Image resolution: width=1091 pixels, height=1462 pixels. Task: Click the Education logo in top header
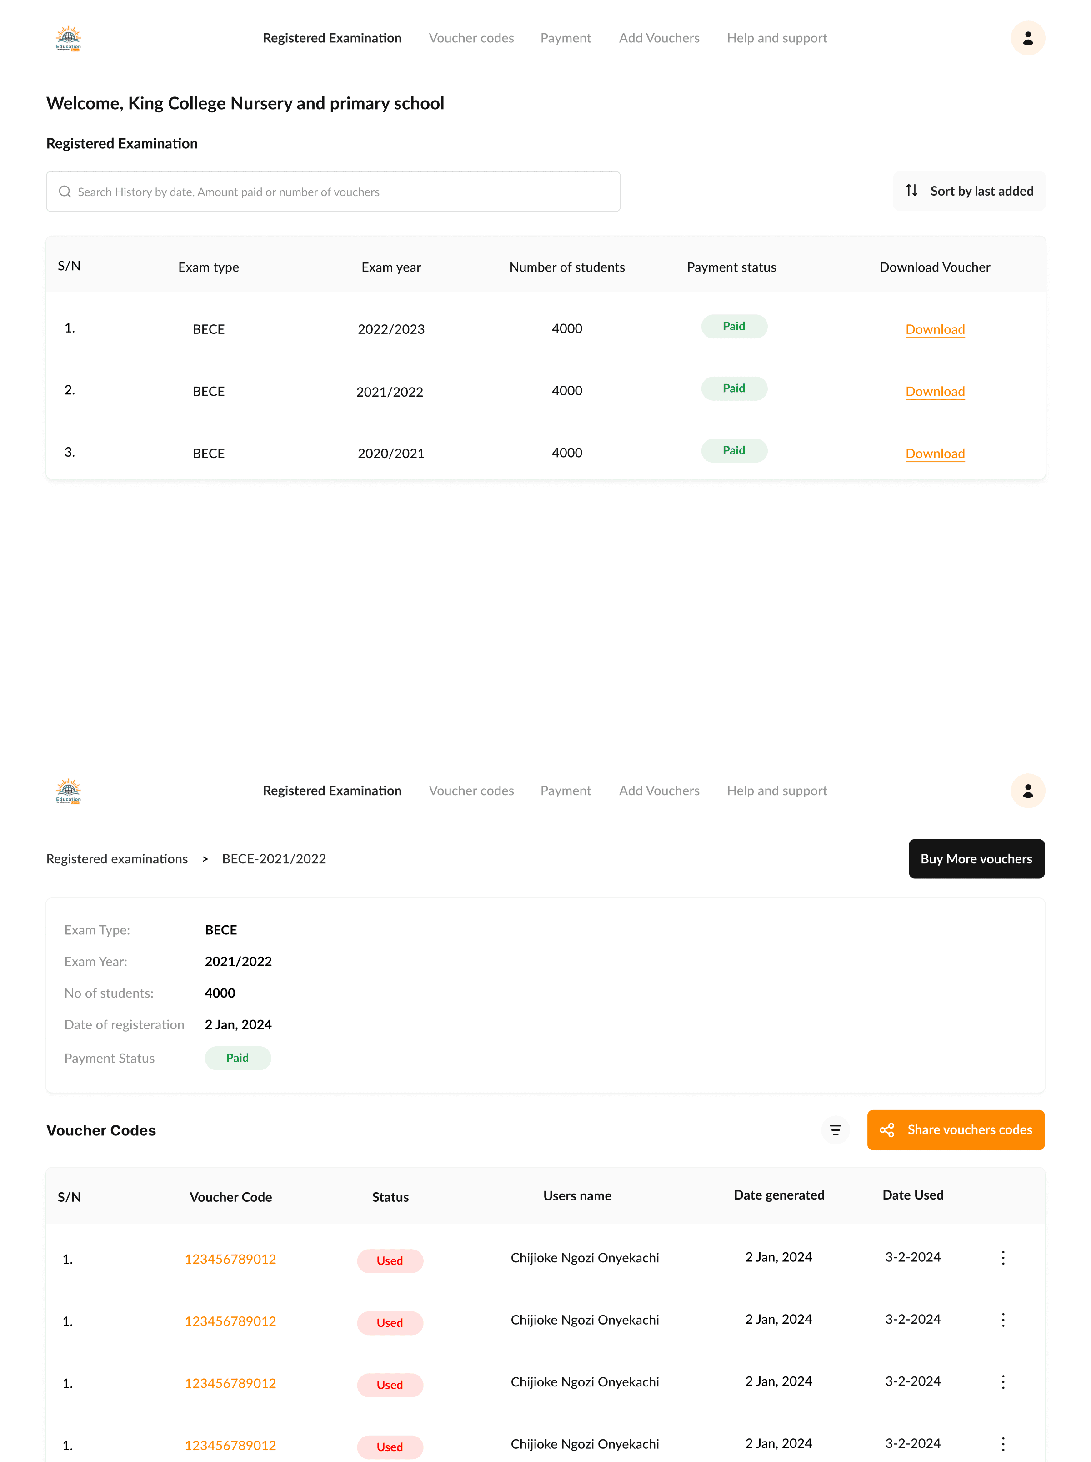coord(68,38)
